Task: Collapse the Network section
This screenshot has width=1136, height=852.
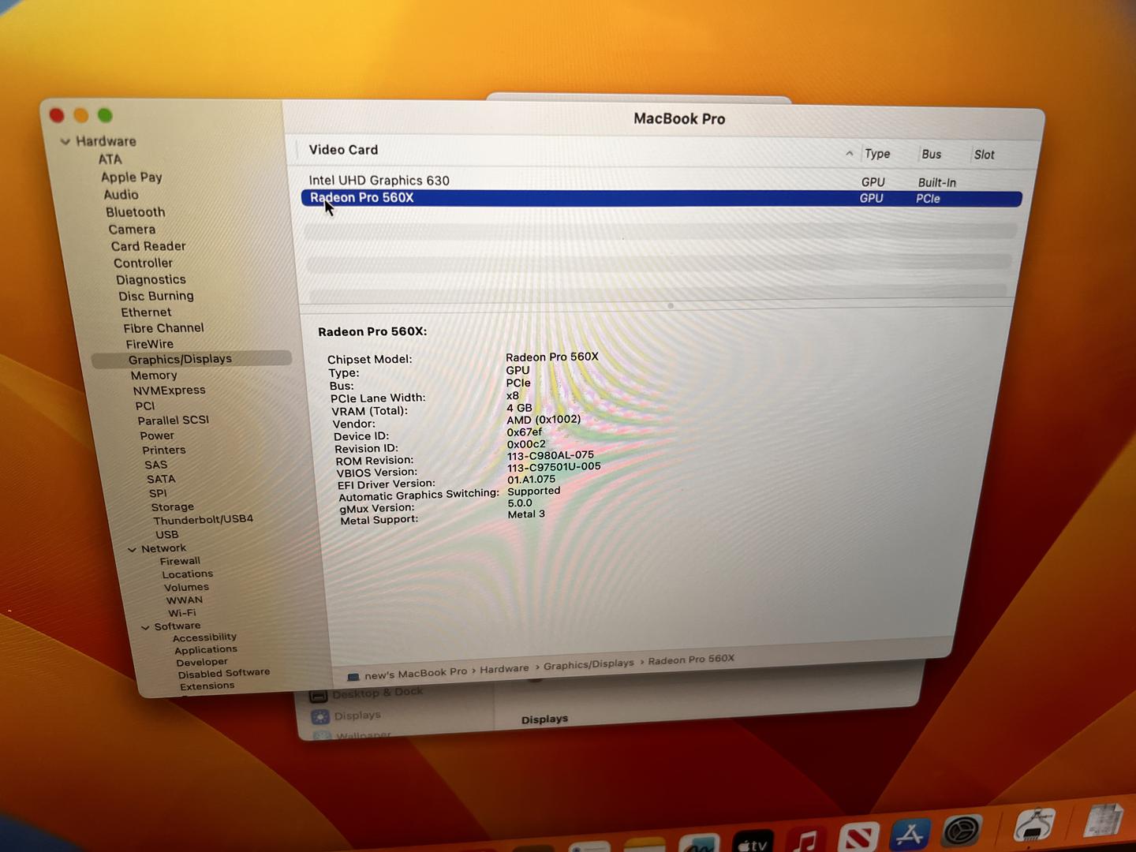Action: pyautogui.click(x=132, y=550)
